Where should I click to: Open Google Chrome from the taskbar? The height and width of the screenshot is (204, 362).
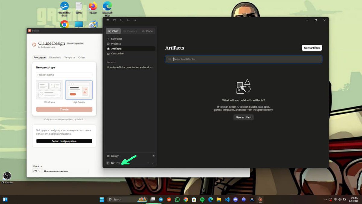pos(186,199)
